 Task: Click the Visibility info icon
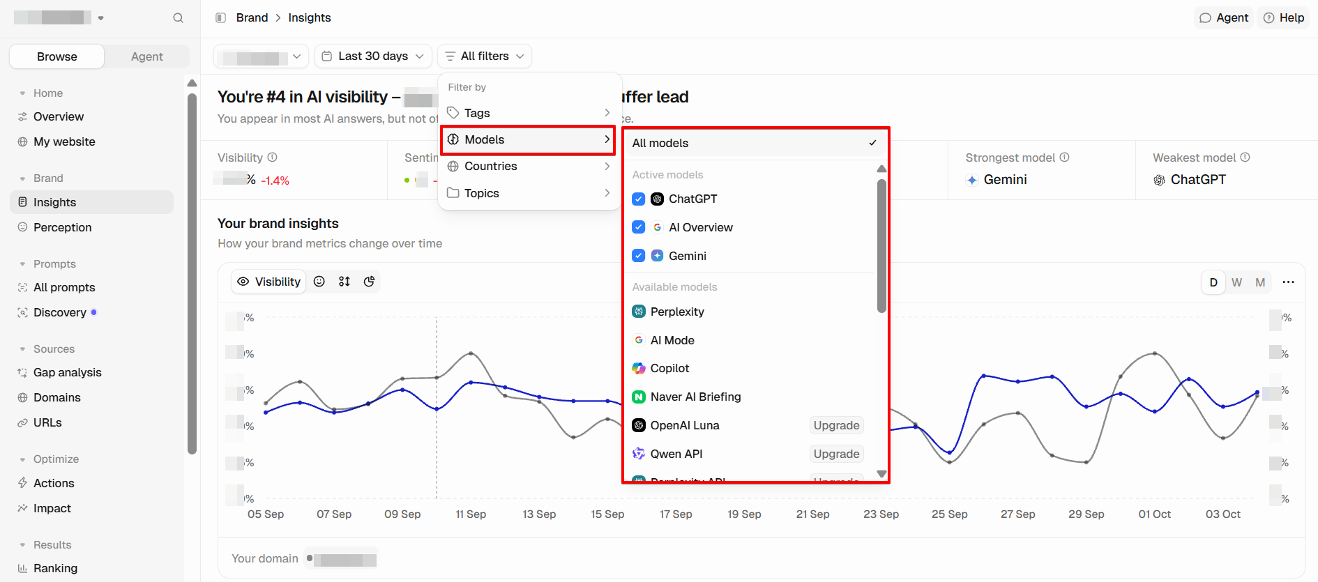tap(273, 158)
